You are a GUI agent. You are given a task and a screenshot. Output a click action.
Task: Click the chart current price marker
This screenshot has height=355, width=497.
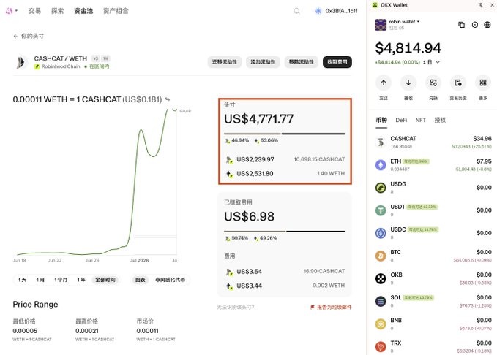[x=175, y=110]
